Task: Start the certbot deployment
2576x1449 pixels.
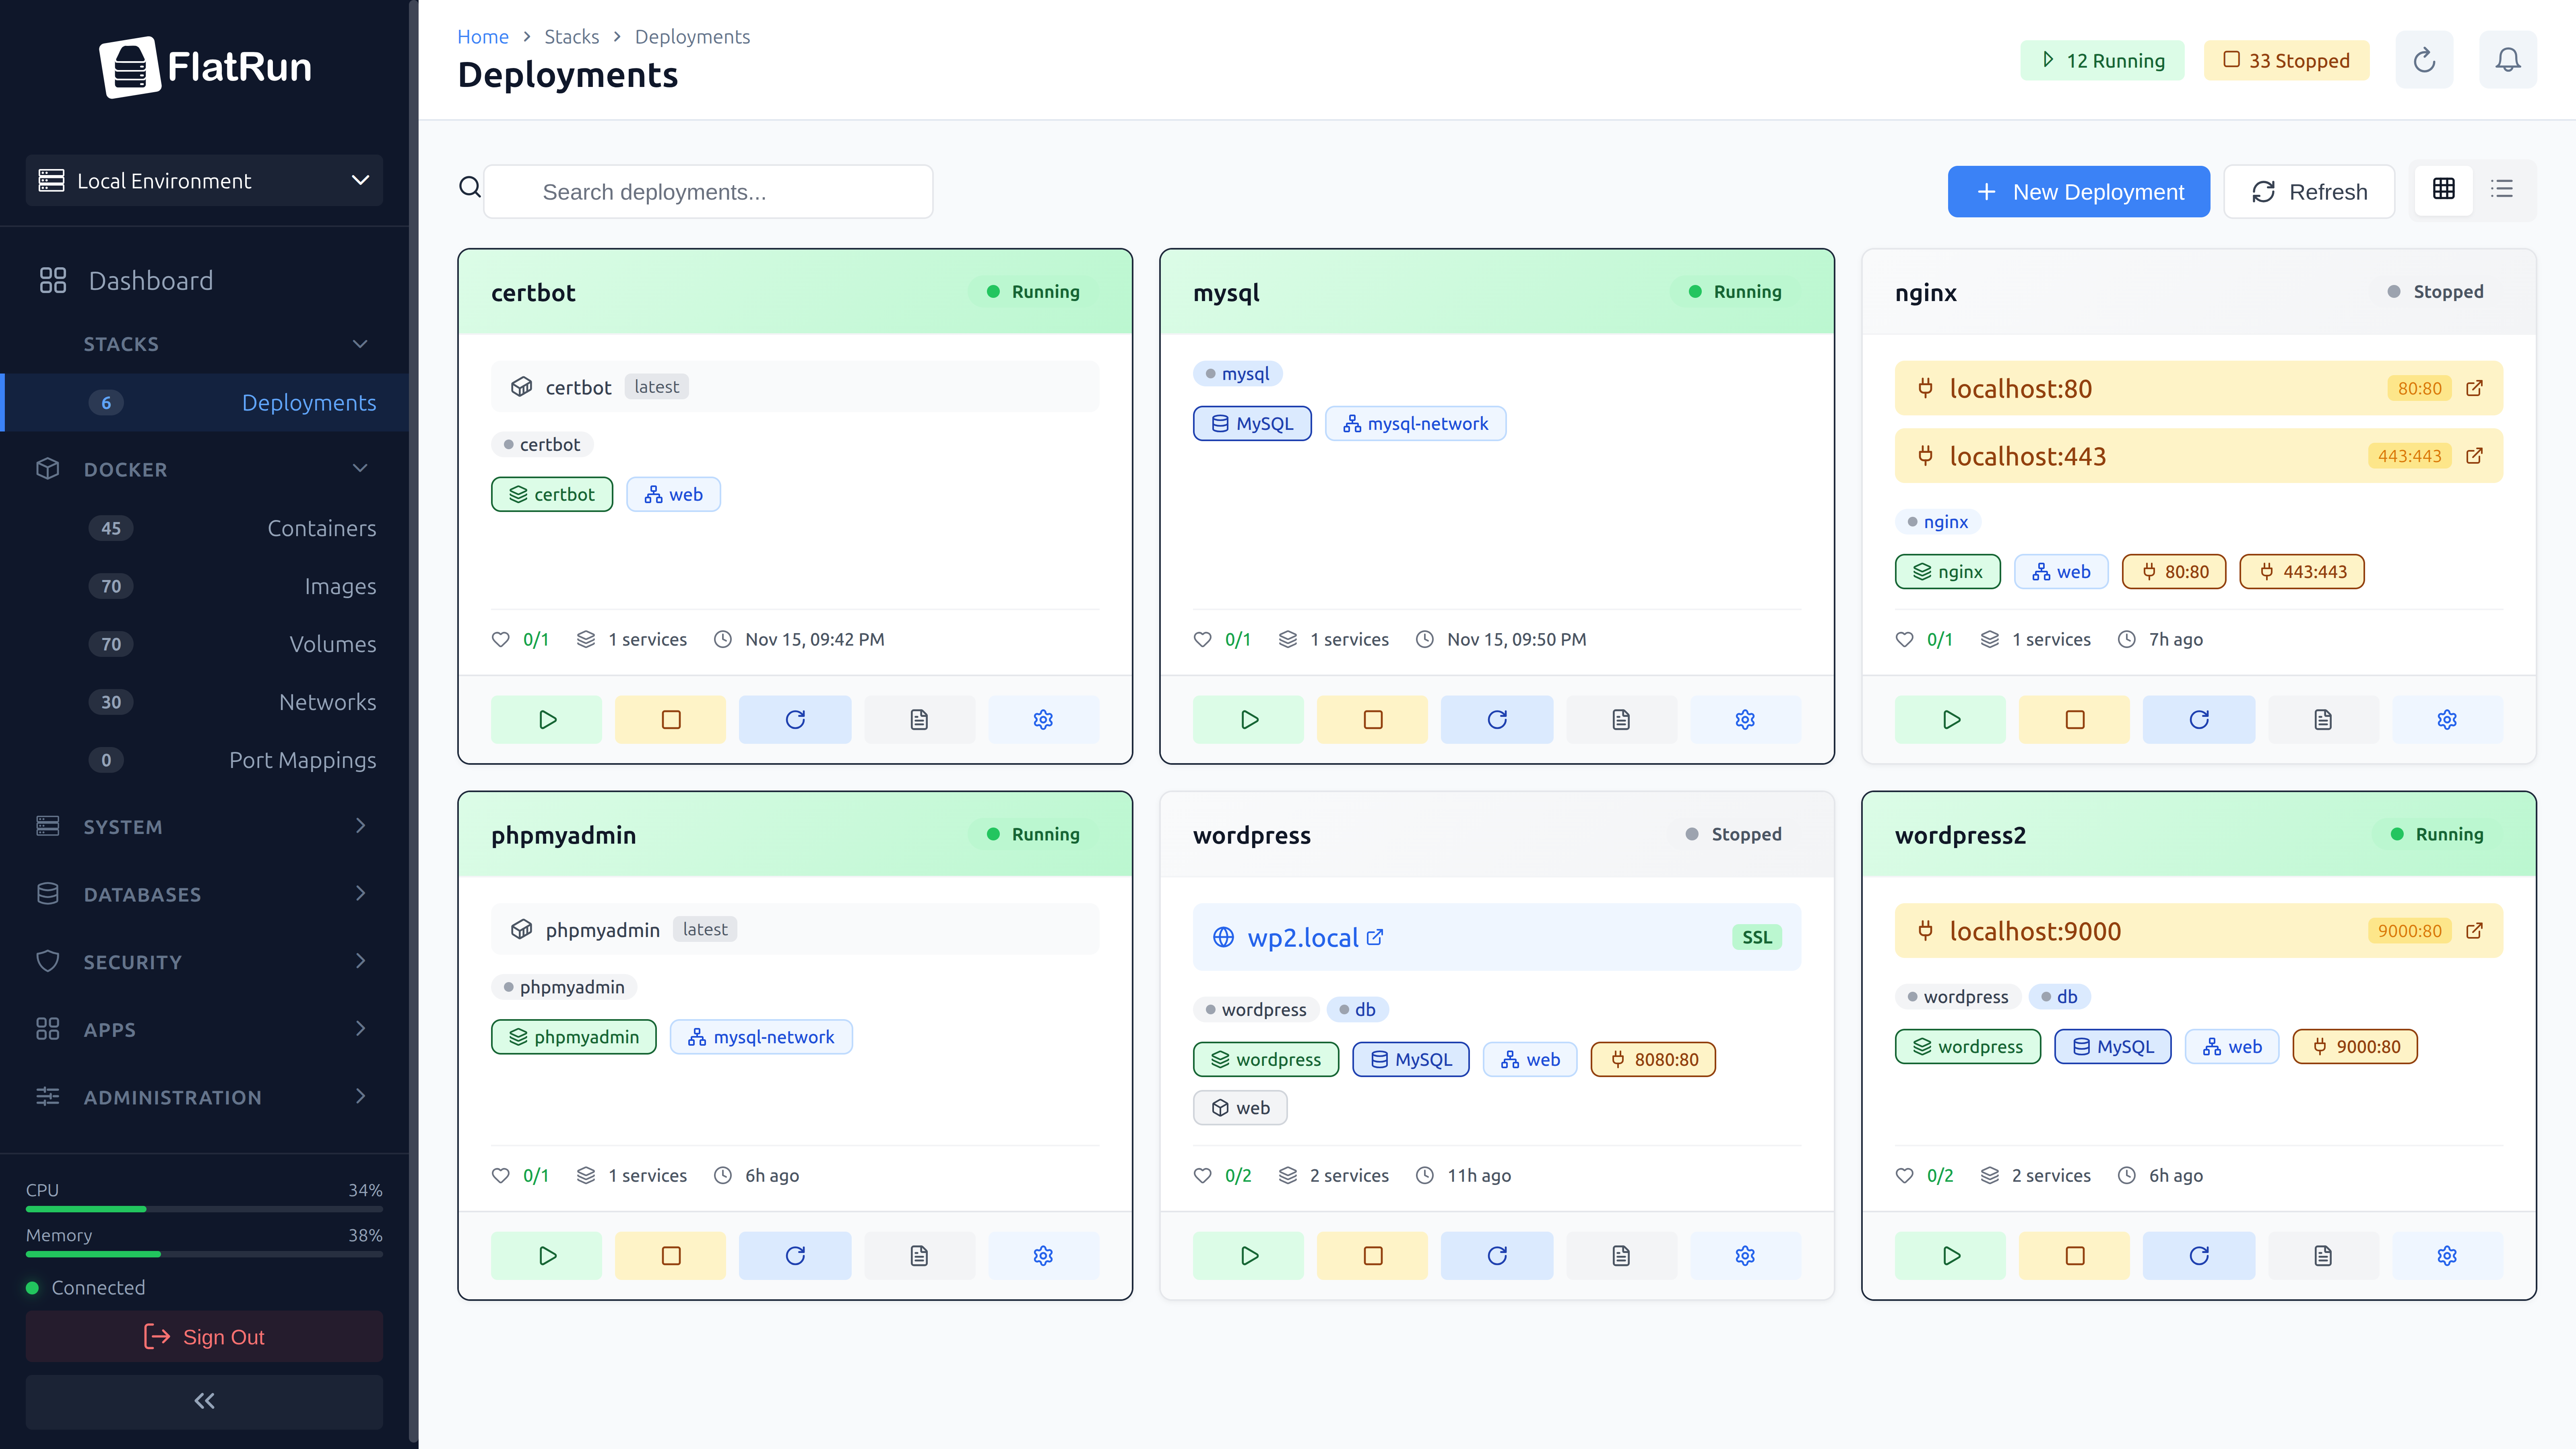Action: pyautogui.click(x=546, y=718)
